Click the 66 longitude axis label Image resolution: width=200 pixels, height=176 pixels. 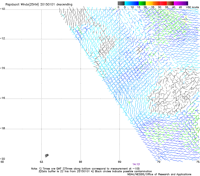click(x=80, y=162)
